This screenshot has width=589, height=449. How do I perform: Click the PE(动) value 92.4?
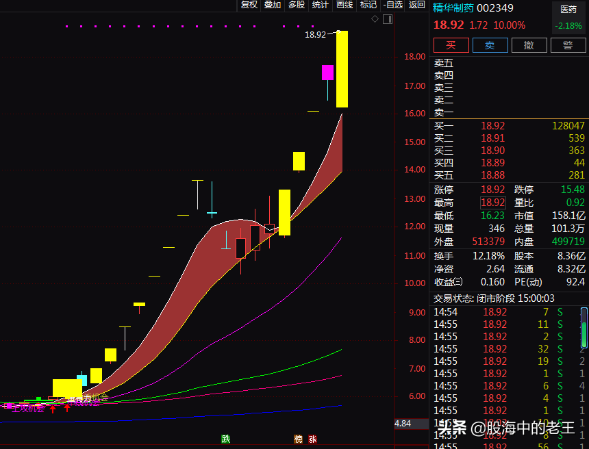[x=575, y=282]
